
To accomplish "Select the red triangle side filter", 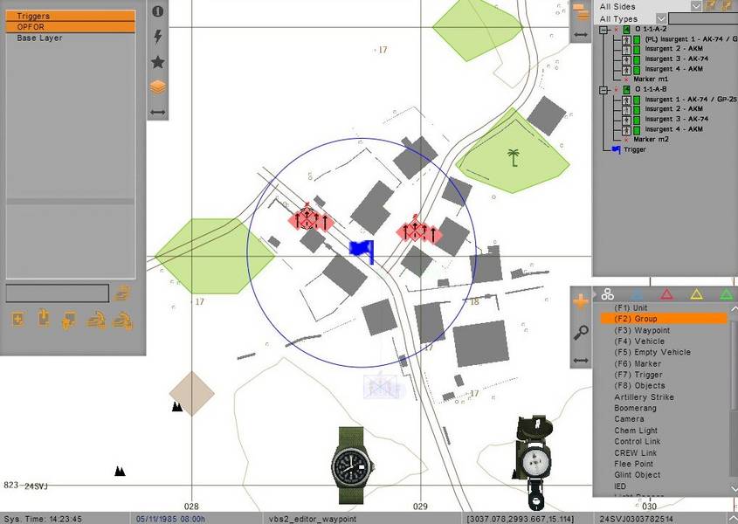I will click(x=666, y=295).
